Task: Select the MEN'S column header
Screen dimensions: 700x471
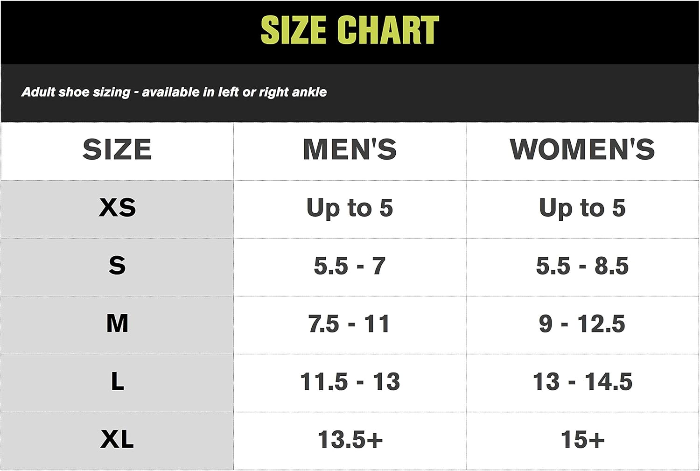Action: tap(350, 150)
